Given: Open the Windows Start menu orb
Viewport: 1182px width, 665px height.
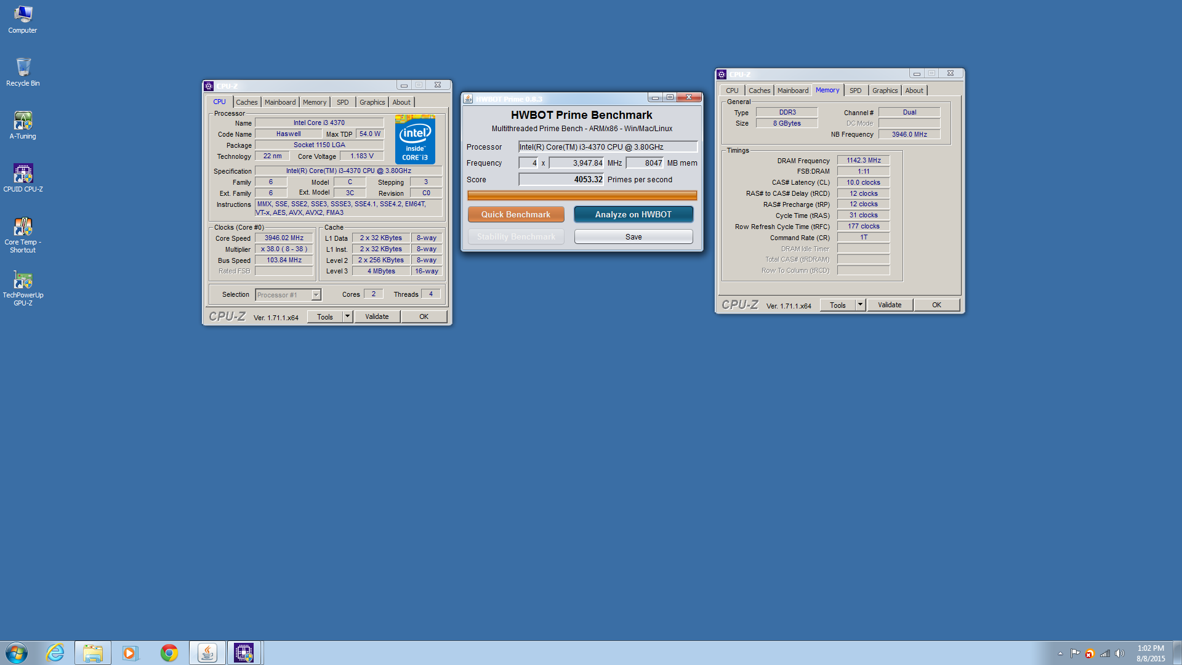Looking at the screenshot, I should tap(17, 653).
